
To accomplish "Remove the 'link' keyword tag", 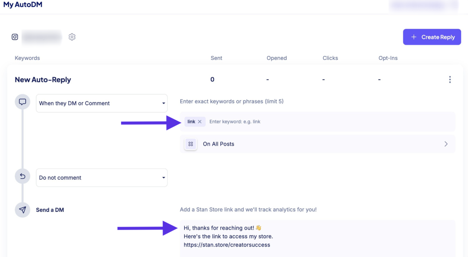I will [200, 122].
